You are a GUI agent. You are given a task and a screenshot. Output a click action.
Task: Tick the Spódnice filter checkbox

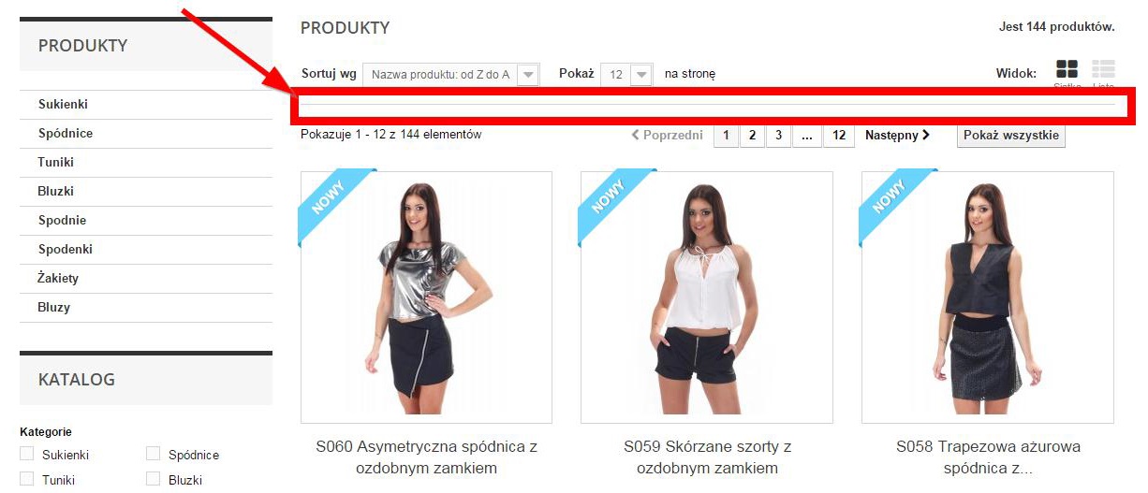pyautogui.click(x=154, y=454)
